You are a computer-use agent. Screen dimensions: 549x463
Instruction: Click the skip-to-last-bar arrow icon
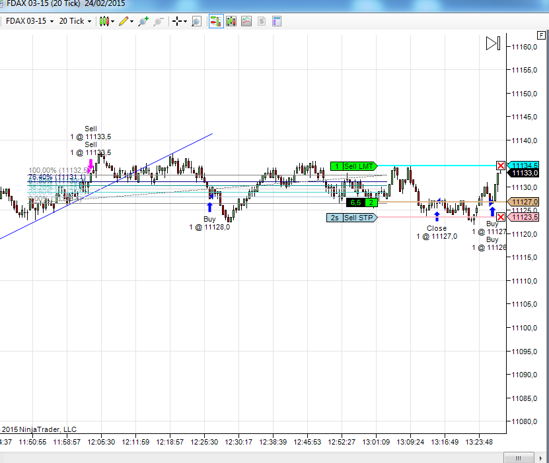[494, 44]
